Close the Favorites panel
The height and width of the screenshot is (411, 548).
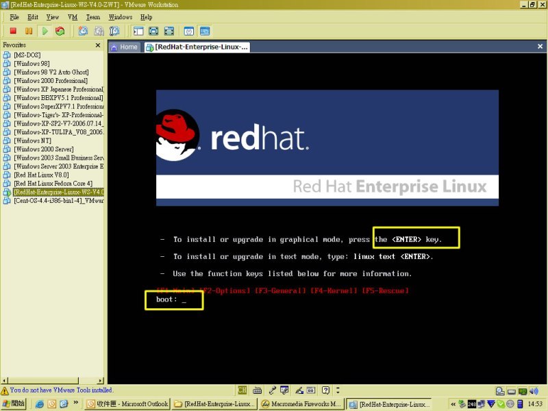tap(98, 45)
